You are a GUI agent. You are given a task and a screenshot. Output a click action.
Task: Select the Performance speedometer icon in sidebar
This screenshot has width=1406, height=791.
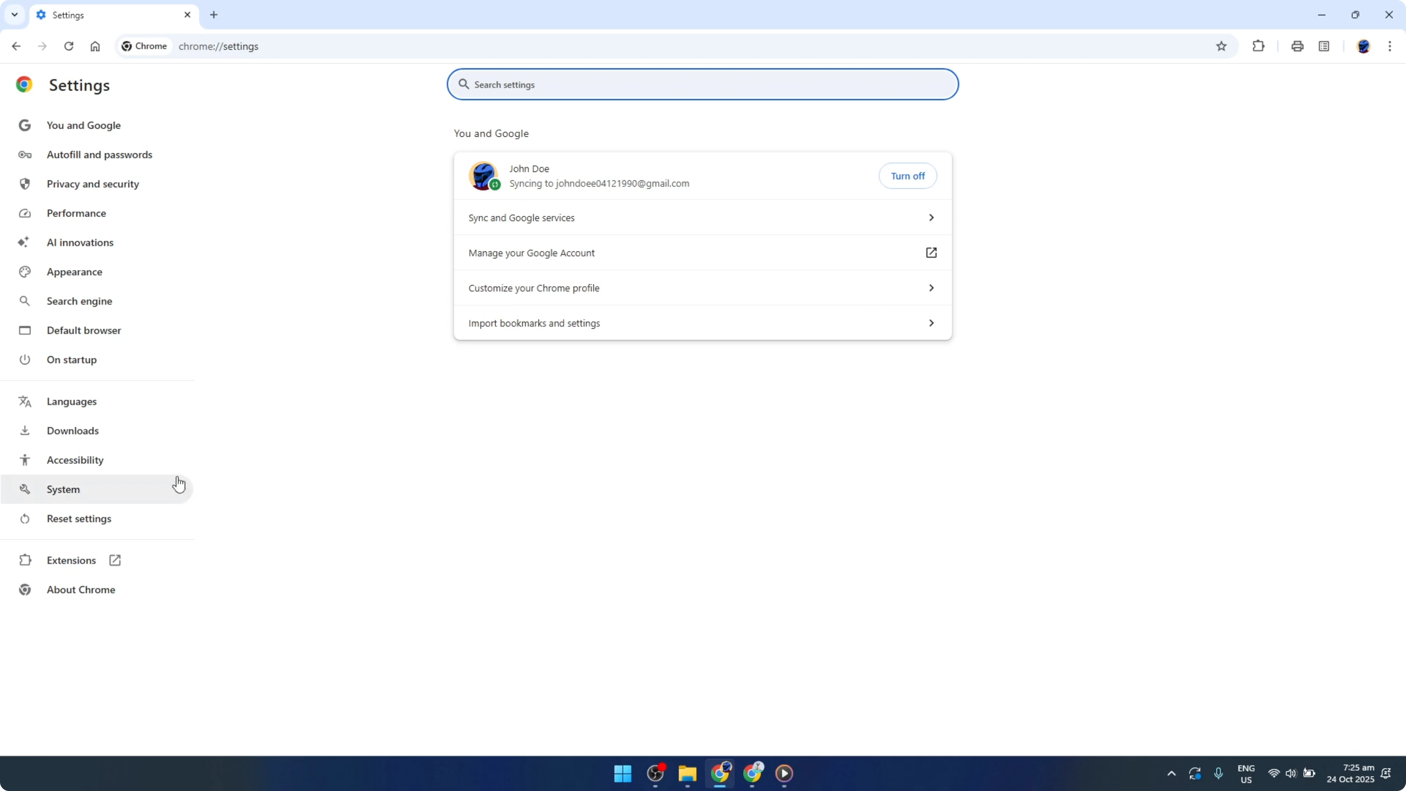(24, 213)
